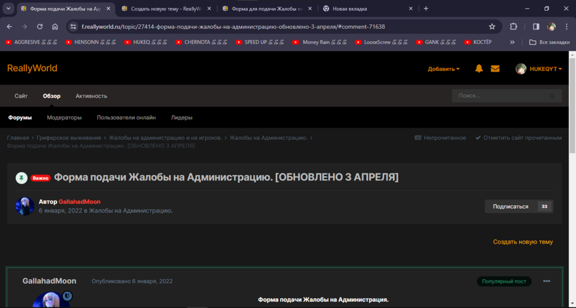Open 'Непрочитанное' link
576x308 pixels.
(440, 138)
